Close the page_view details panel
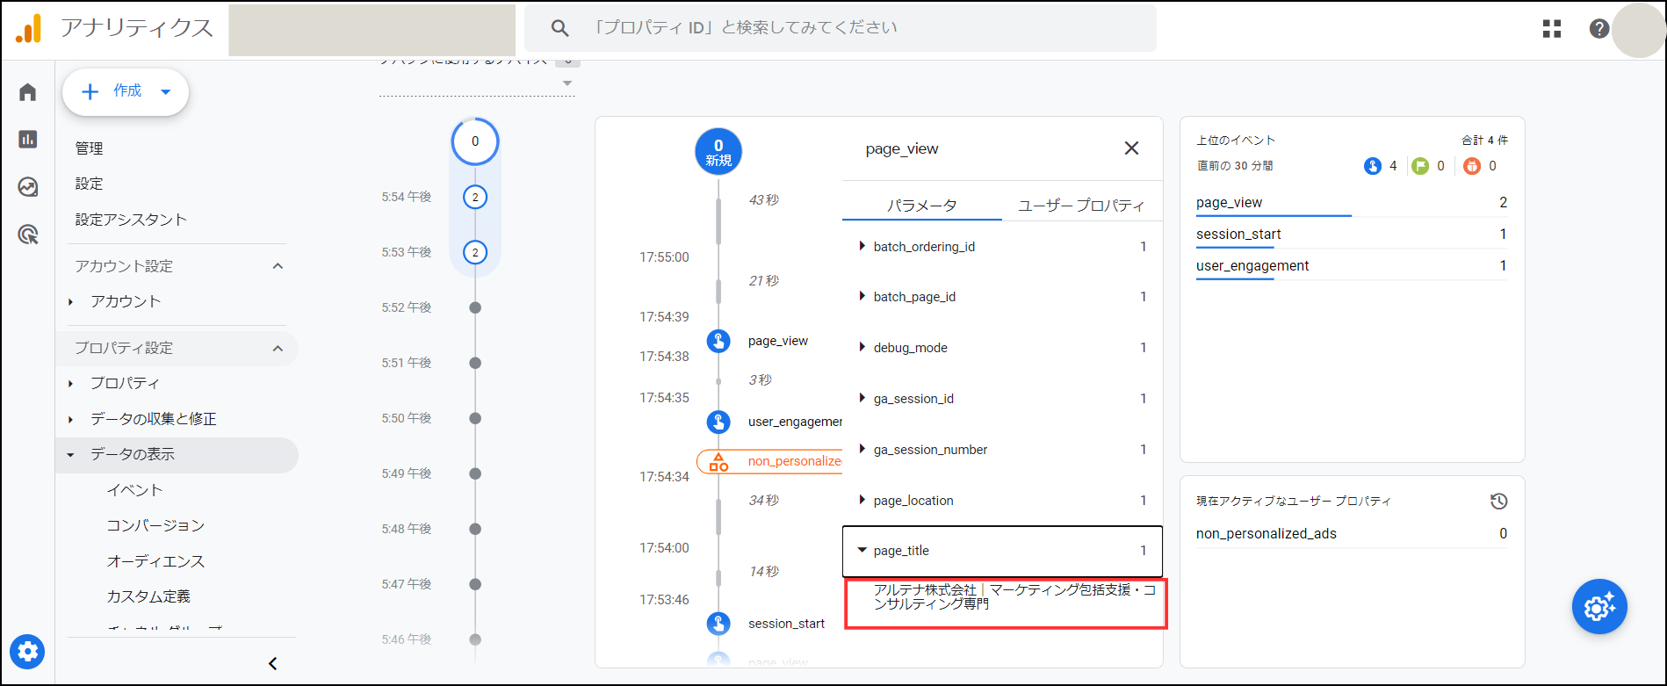This screenshot has height=686, width=1667. (1131, 148)
